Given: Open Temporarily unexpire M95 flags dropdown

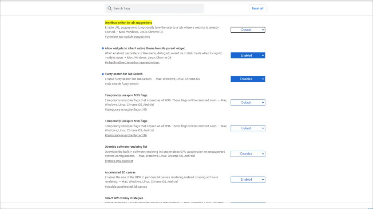Looking at the screenshot, I should tap(248, 103).
